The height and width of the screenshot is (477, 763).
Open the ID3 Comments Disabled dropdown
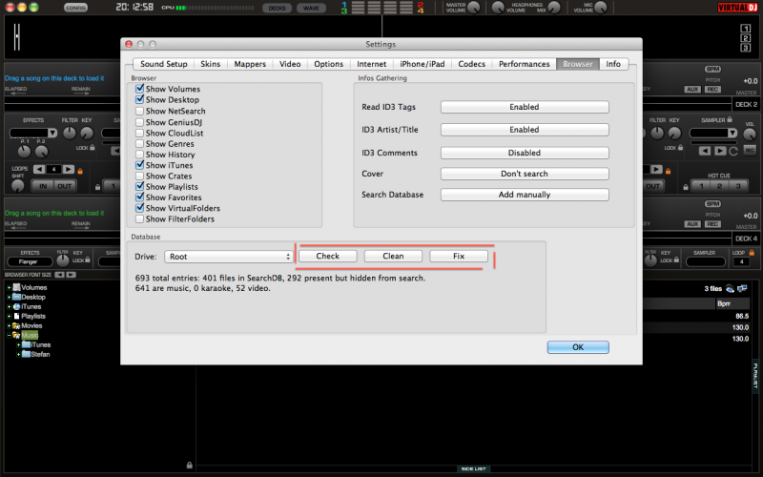(525, 153)
